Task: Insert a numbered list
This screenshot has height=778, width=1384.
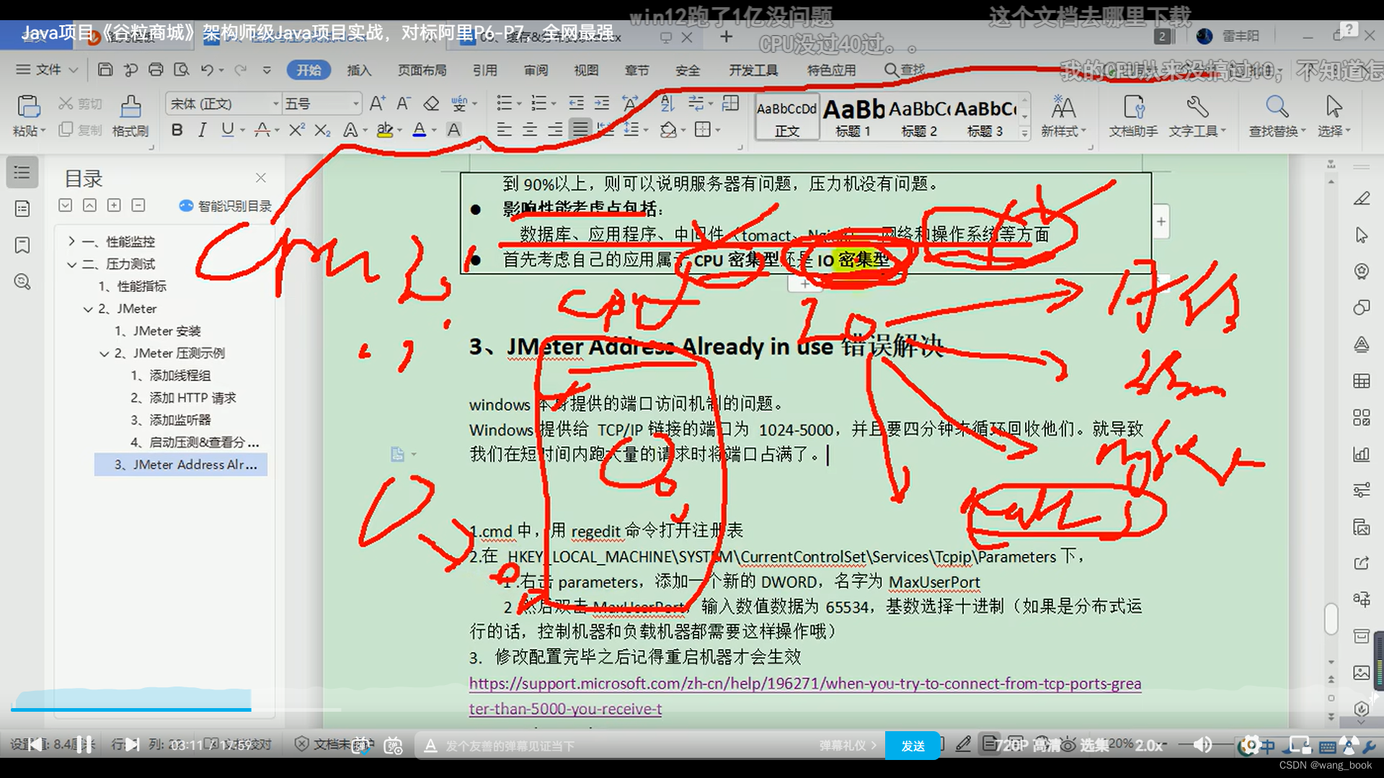Action: [x=538, y=103]
